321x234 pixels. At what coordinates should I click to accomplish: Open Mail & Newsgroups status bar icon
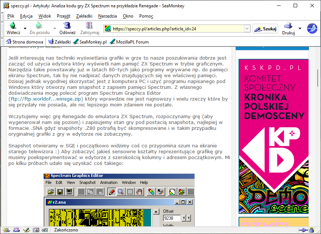(x=16, y=230)
